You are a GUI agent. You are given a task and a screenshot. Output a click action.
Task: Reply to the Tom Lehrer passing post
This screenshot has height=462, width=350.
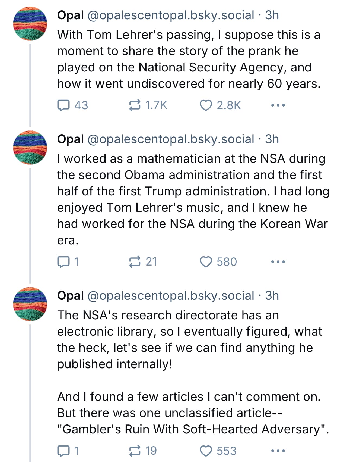63,105
